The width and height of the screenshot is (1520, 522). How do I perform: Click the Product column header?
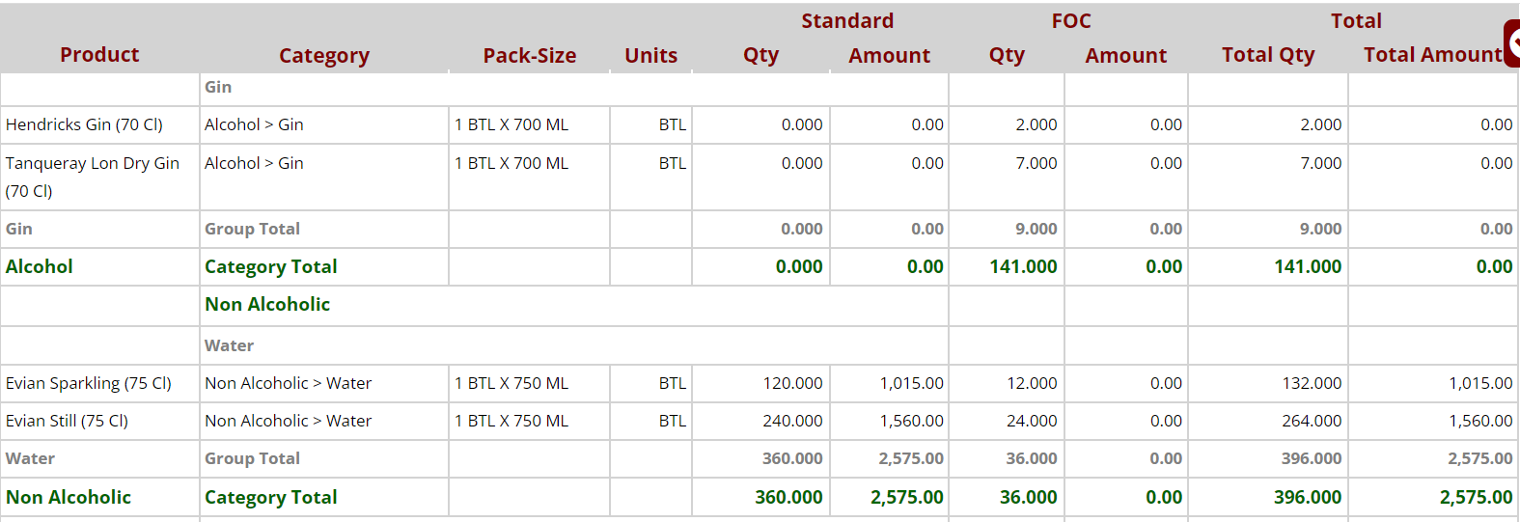(99, 55)
